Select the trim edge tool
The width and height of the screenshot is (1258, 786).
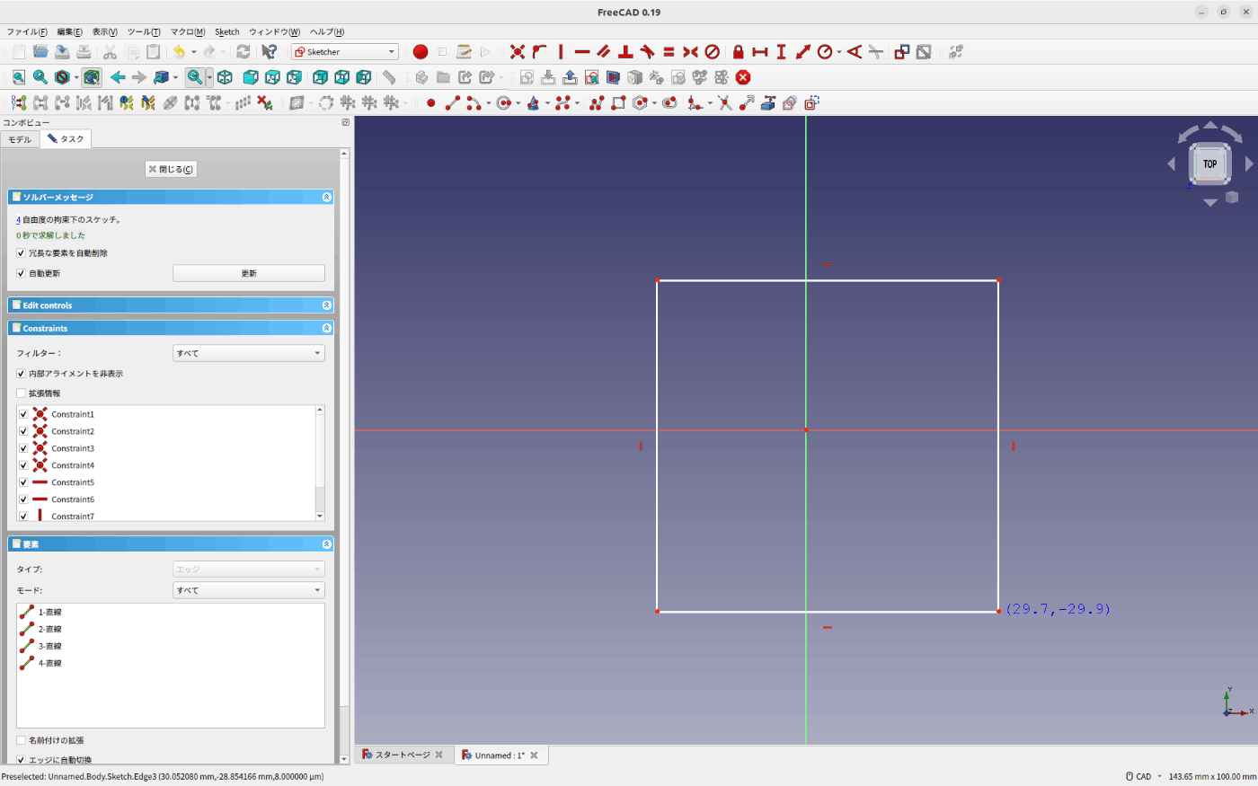(x=725, y=103)
